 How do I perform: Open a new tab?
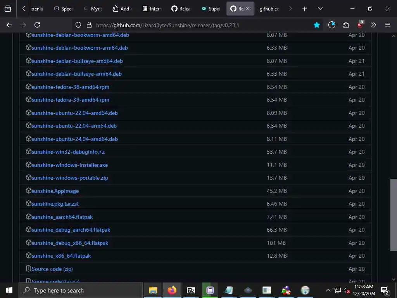pos(305,9)
